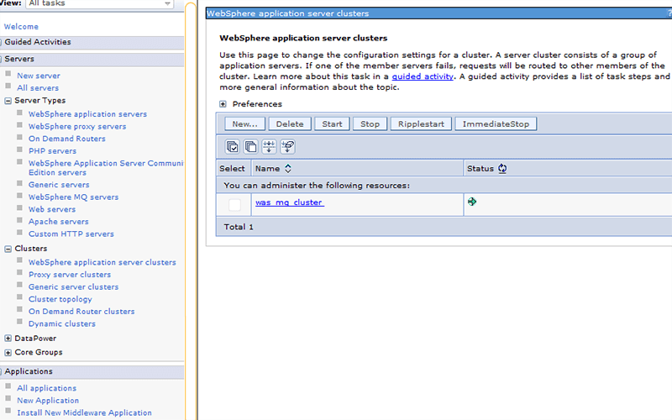
Task: Select WebSphere application servers
Action: 87,114
